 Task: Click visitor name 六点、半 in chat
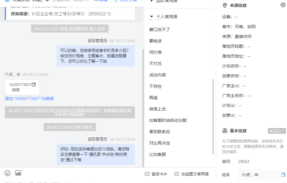click(13, 74)
